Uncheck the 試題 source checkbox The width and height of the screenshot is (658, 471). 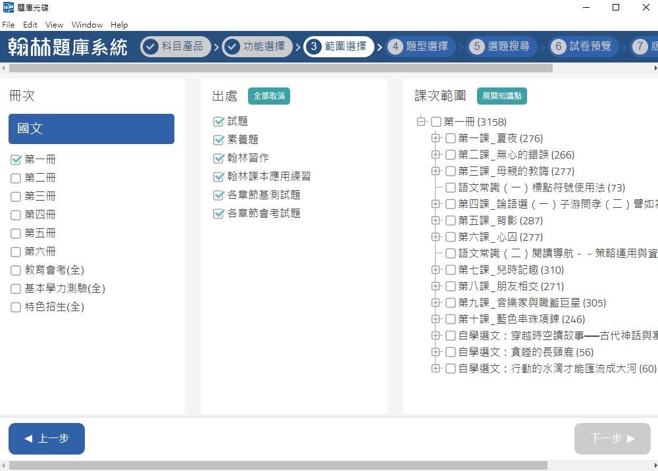click(218, 122)
